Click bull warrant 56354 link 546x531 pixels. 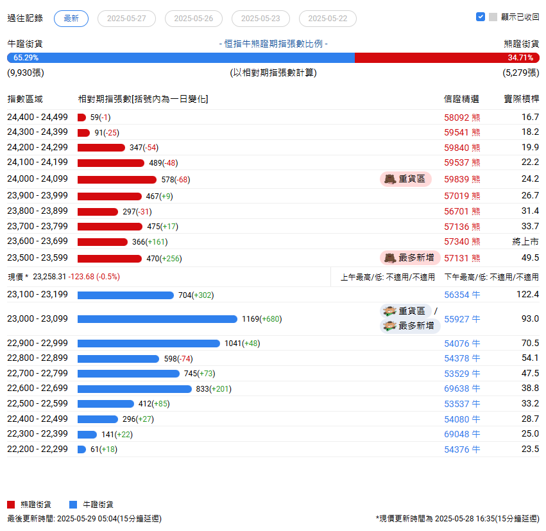tap(456, 295)
